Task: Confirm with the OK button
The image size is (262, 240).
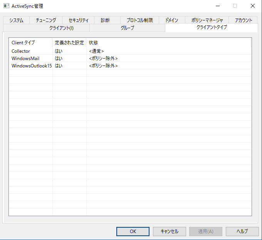Action: (133, 231)
